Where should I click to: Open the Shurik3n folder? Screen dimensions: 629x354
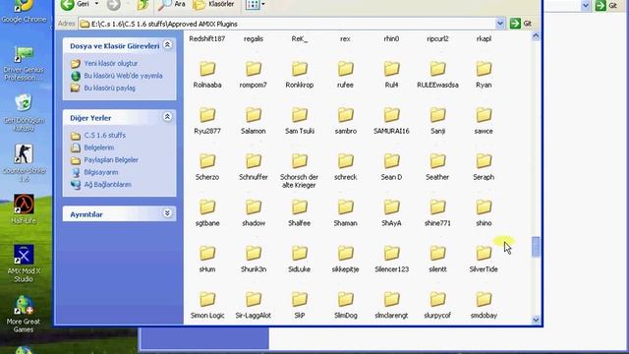point(254,259)
